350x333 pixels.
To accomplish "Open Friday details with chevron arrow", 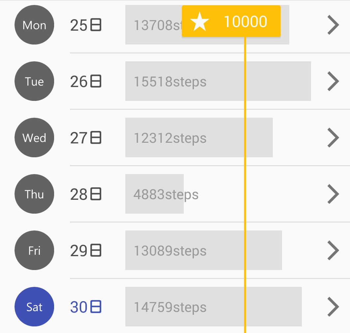I will click(x=333, y=250).
